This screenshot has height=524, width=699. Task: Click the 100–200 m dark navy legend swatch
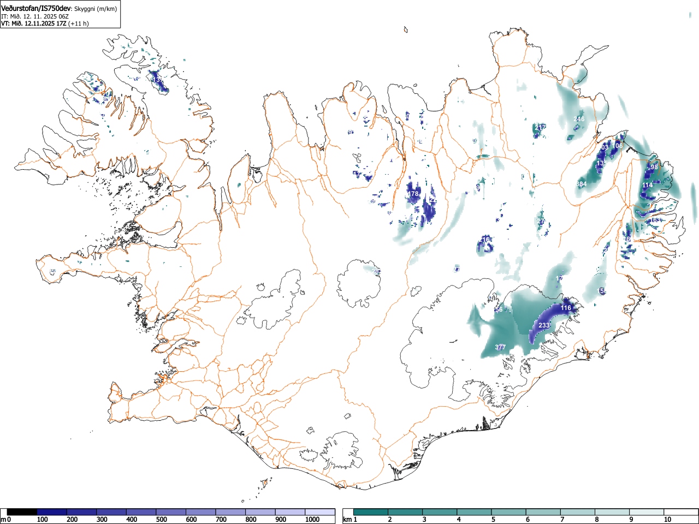click(x=52, y=512)
